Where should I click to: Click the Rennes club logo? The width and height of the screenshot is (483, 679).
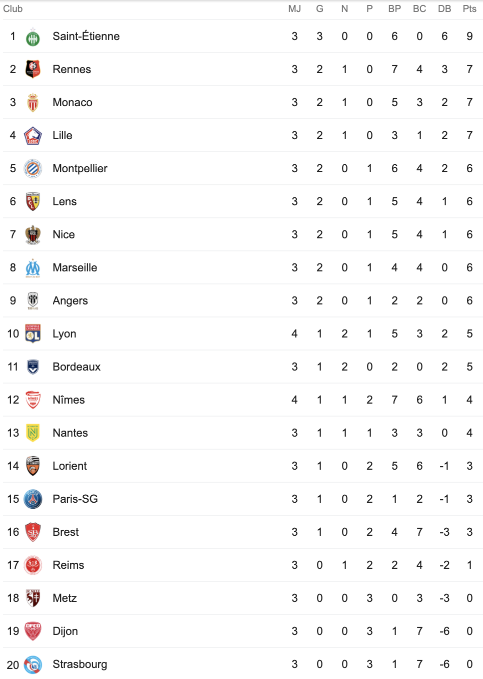pyautogui.click(x=33, y=70)
